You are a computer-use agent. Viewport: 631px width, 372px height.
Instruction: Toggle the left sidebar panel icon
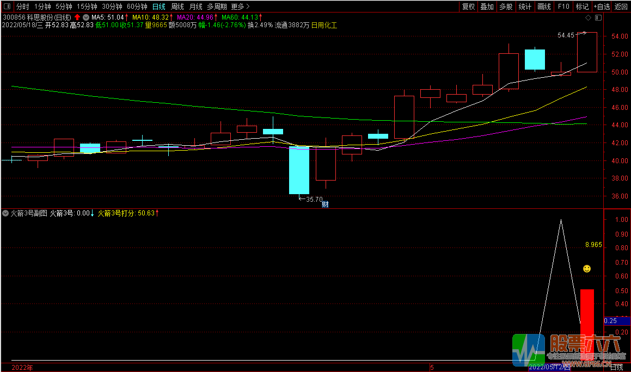[7, 6]
